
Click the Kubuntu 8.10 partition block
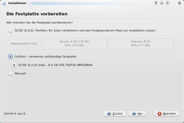point(140,43)
